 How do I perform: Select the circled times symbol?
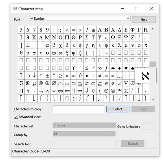tap(41, 83)
